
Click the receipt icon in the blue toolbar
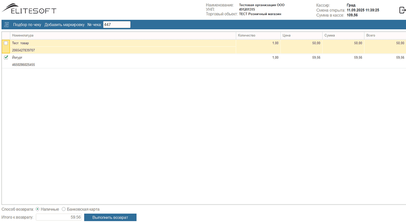[x=6, y=25]
